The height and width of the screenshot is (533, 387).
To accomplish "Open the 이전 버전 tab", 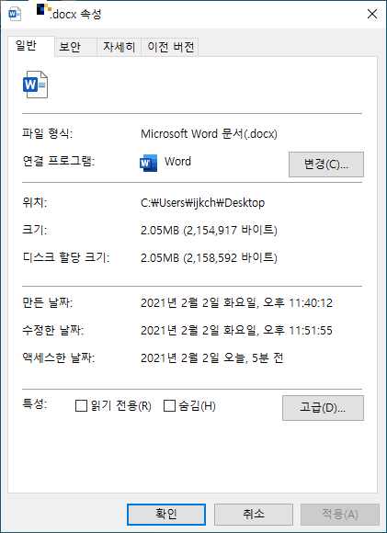I will (x=170, y=47).
